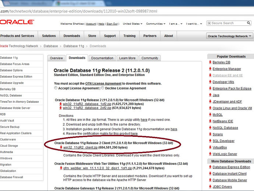Switch to the Documentation tab
The width and height of the screenshot is (254, 191).
pyautogui.click(x=102, y=58)
